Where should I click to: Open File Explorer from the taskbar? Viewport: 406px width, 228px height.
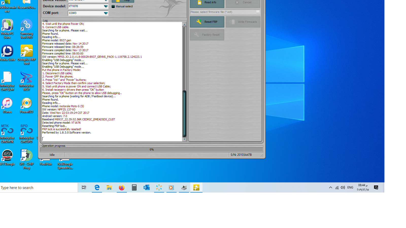tap(109, 187)
